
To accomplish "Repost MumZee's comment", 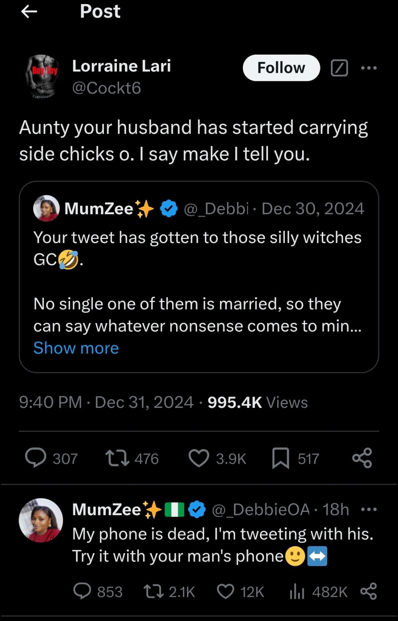I will [x=154, y=591].
